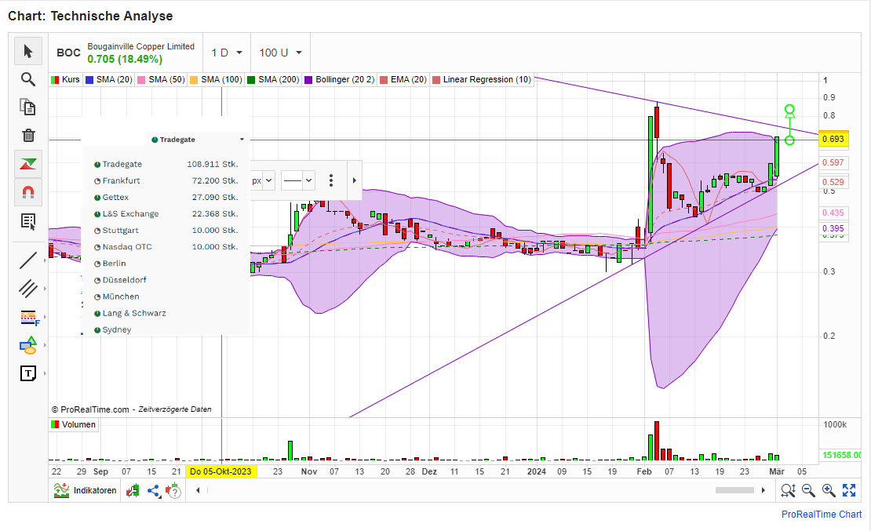Open the 1 D timeframe dropdown
Screen dimensions: 871x531
pos(227,53)
